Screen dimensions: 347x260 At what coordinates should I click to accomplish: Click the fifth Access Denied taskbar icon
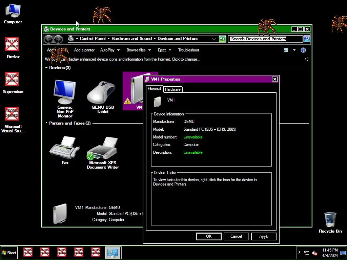[96, 252]
